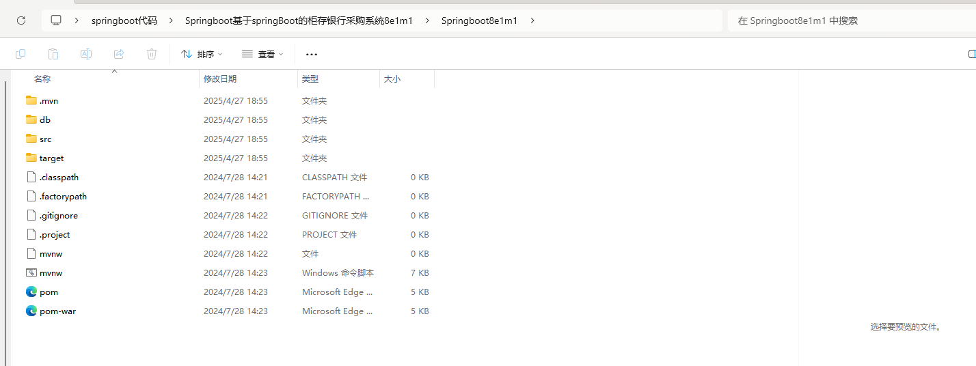Select the src folder name
Image resolution: width=976 pixels, height=366 pixels.
(x=45, y=139)
